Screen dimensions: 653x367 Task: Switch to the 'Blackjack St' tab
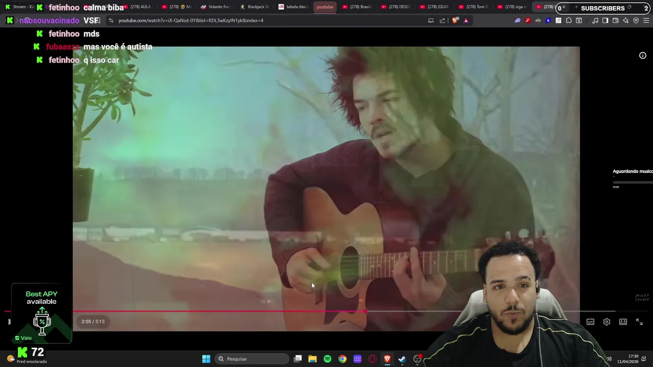click(x=255, y=7)
